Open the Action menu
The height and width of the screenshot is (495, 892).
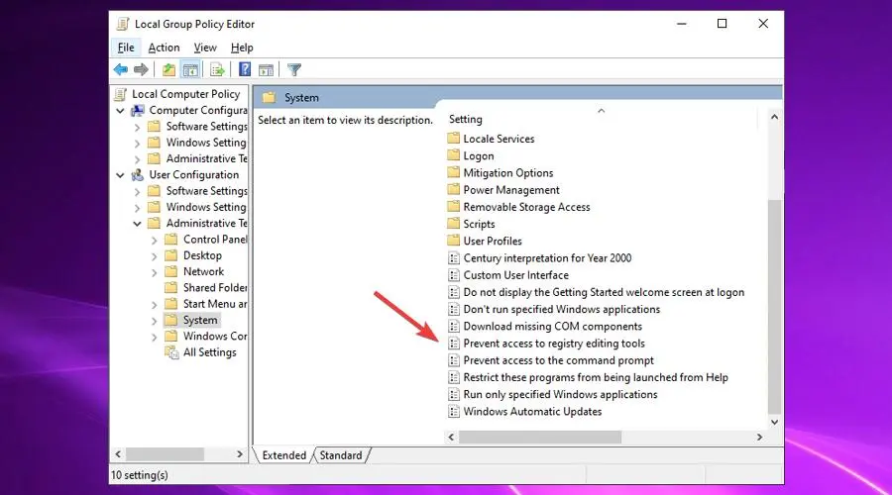pyautogui.click(x=164, y=48)
